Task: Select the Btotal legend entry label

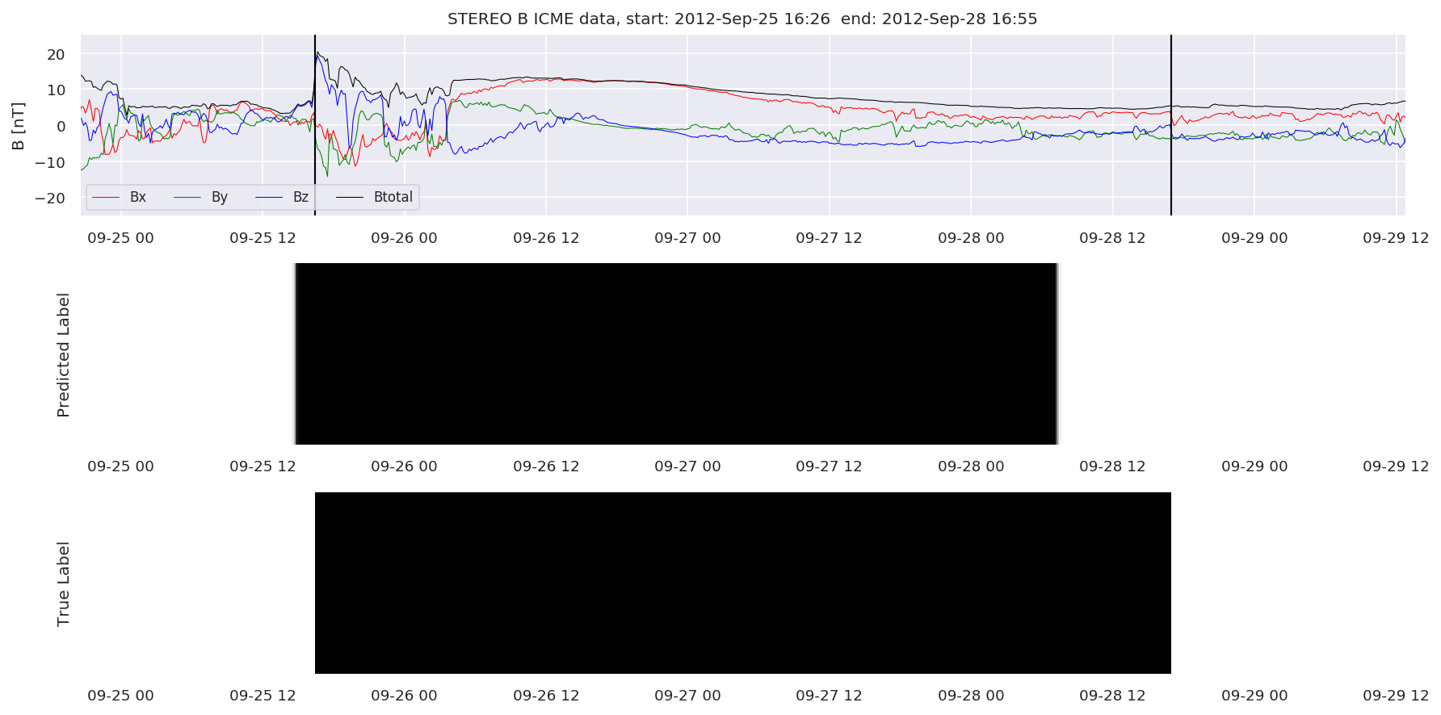Action: pos(393,197)
